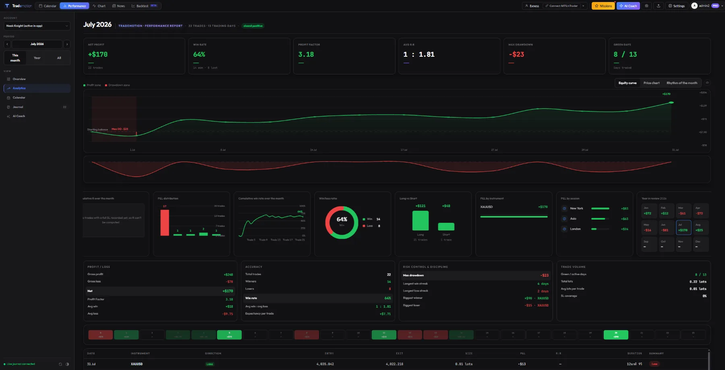Viewport: 725px width, 370px height.
Task: Open the Backtest beta tab
Action: coord(145,6)
